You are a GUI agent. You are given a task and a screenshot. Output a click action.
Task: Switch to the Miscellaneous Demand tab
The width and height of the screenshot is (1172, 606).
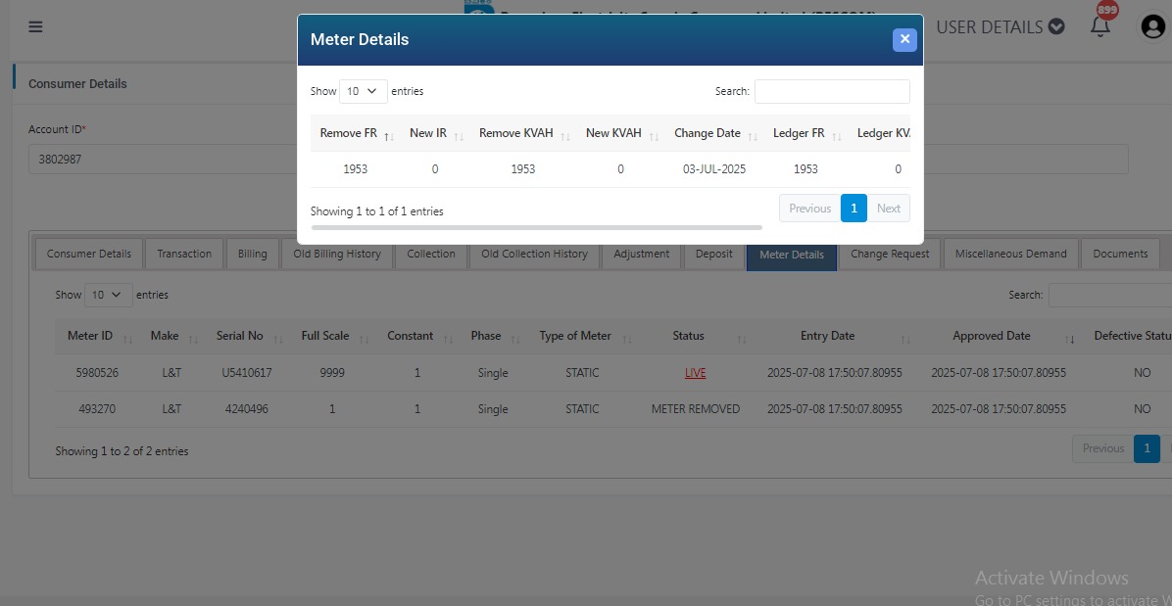1010,254
